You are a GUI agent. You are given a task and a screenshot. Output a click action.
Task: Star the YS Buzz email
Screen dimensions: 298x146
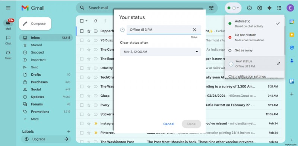[89, 40]
